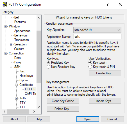The height and width of the screenshot is (124, 127).
Task: Click the Help button
Action: point(39,119)
